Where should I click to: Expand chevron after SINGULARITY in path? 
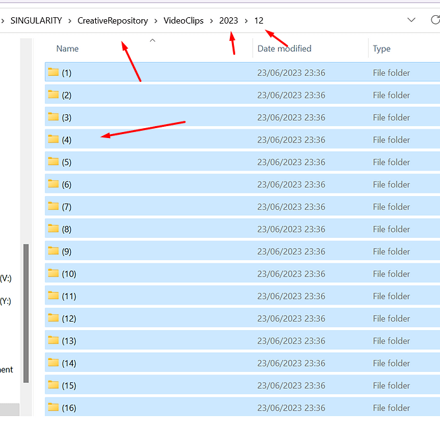(69, 20)
